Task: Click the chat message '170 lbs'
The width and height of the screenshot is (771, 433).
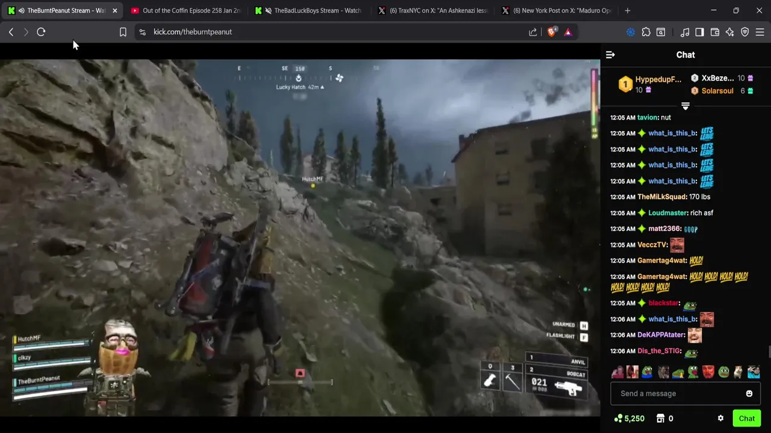Action: [x=700, y=197]
